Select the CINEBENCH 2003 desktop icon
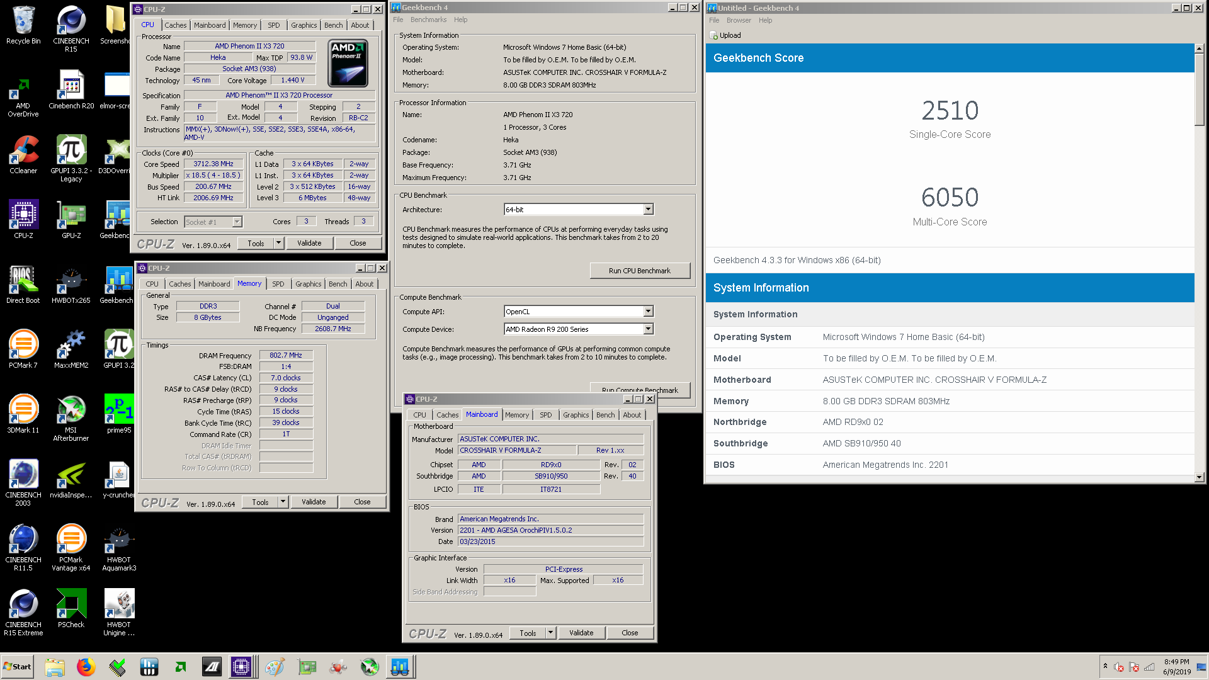Viewport: 1209px width, 680px height. (23, 483)
